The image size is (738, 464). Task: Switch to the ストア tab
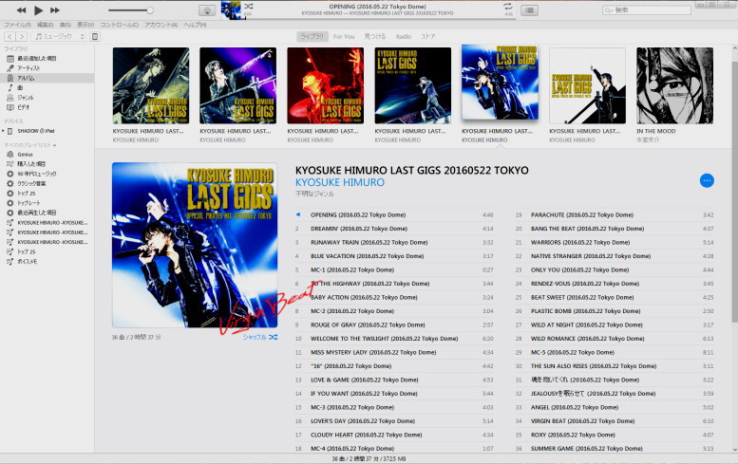tap(427, 37)
